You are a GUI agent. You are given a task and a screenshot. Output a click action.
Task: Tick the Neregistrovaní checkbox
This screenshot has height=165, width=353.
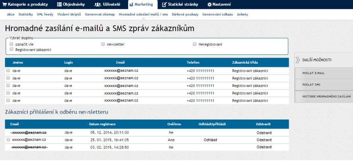(195, 44)
